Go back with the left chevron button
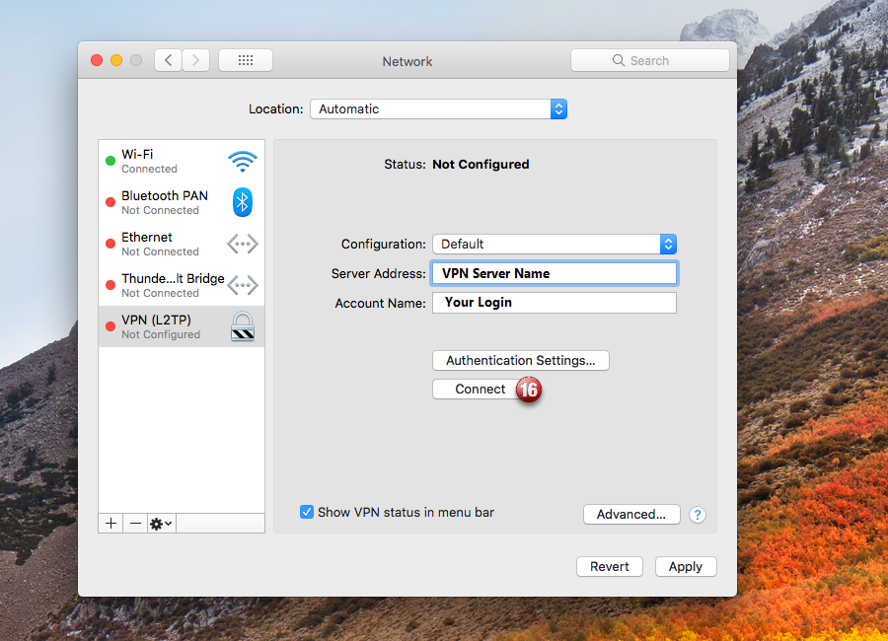The image size is (888, 641). click(x=168, y=60)
